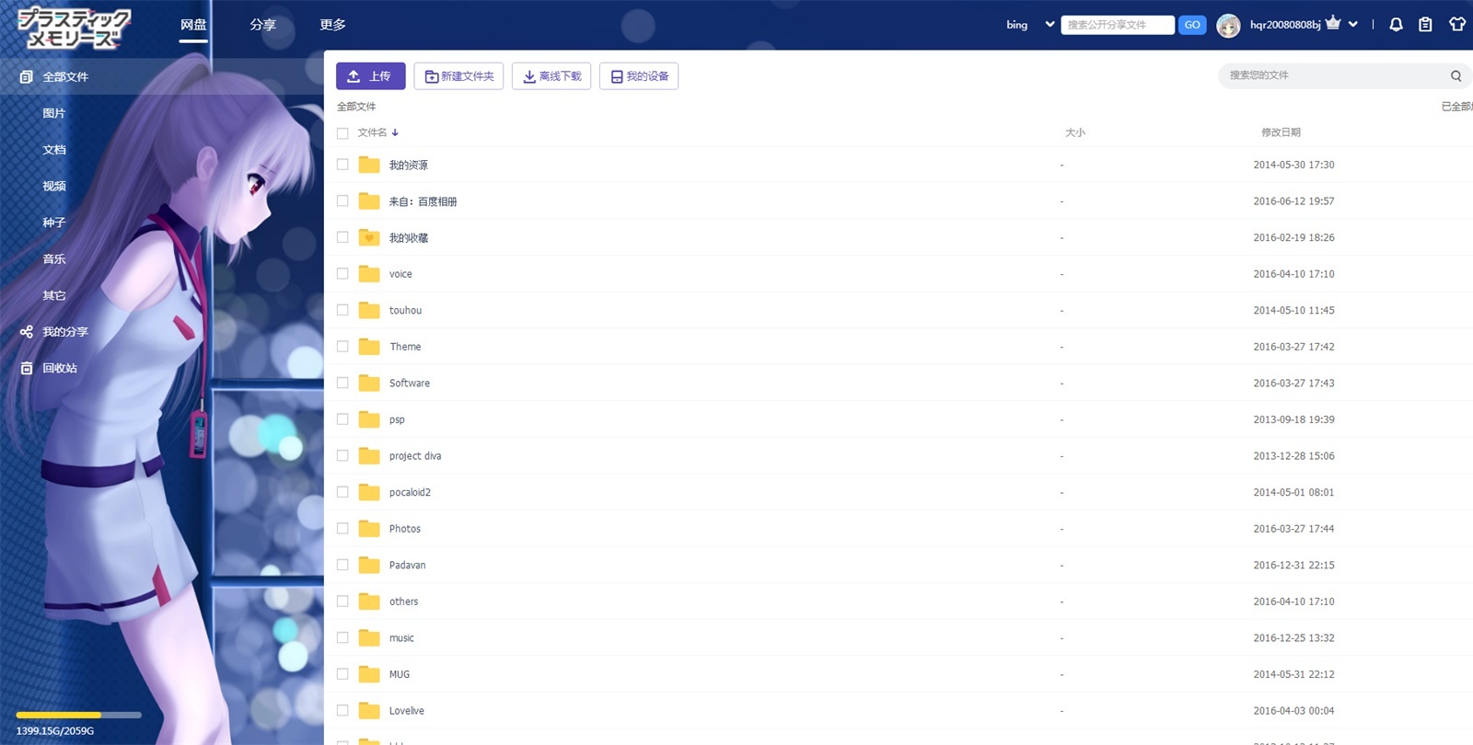Click the 全部文件 breadcrumb
The width and height of the screenshot is (1473, 745).
pos(356,107)
